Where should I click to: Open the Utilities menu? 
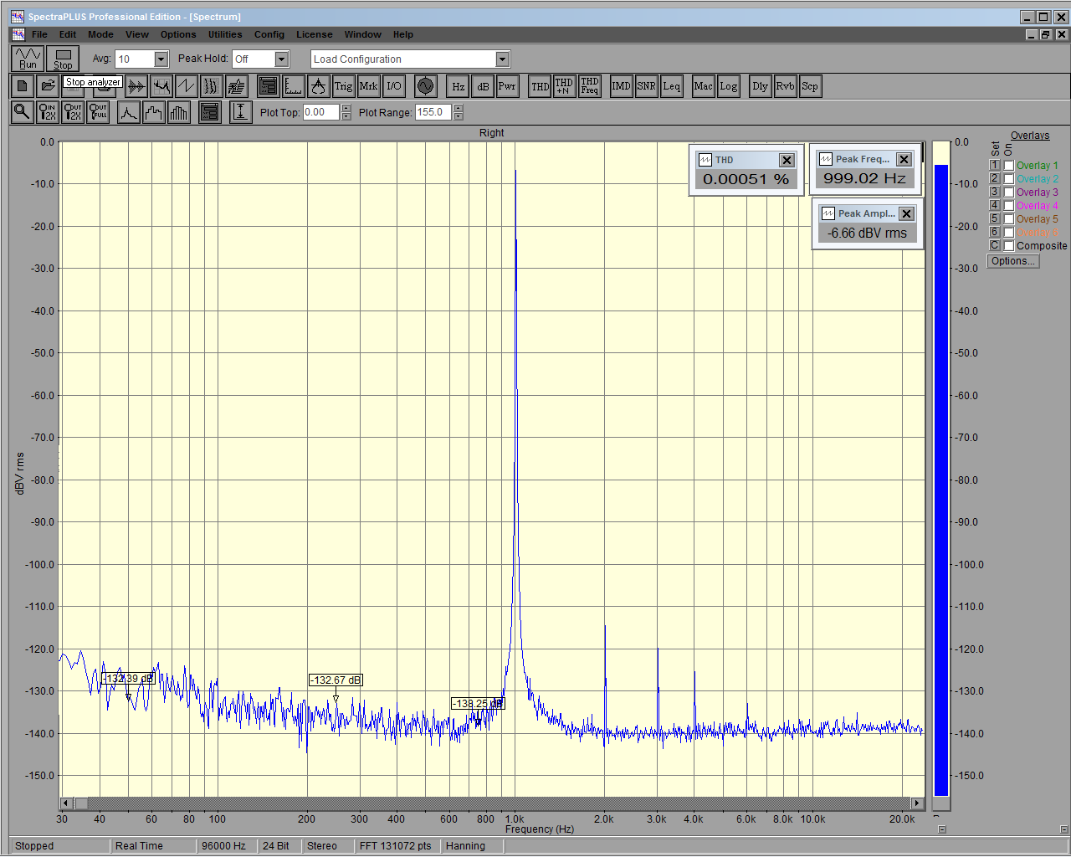[x=225, y=34]
